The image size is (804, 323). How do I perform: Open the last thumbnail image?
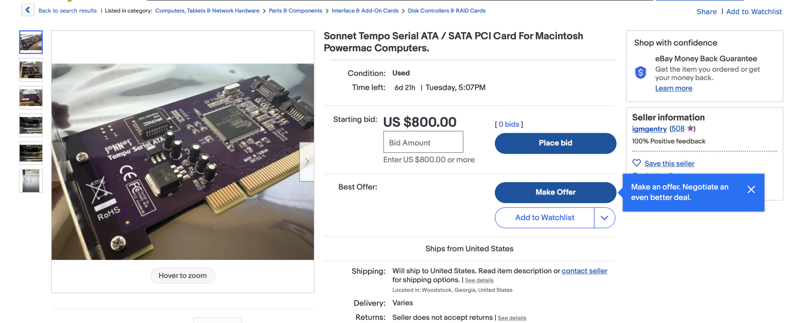coord(31,181)
